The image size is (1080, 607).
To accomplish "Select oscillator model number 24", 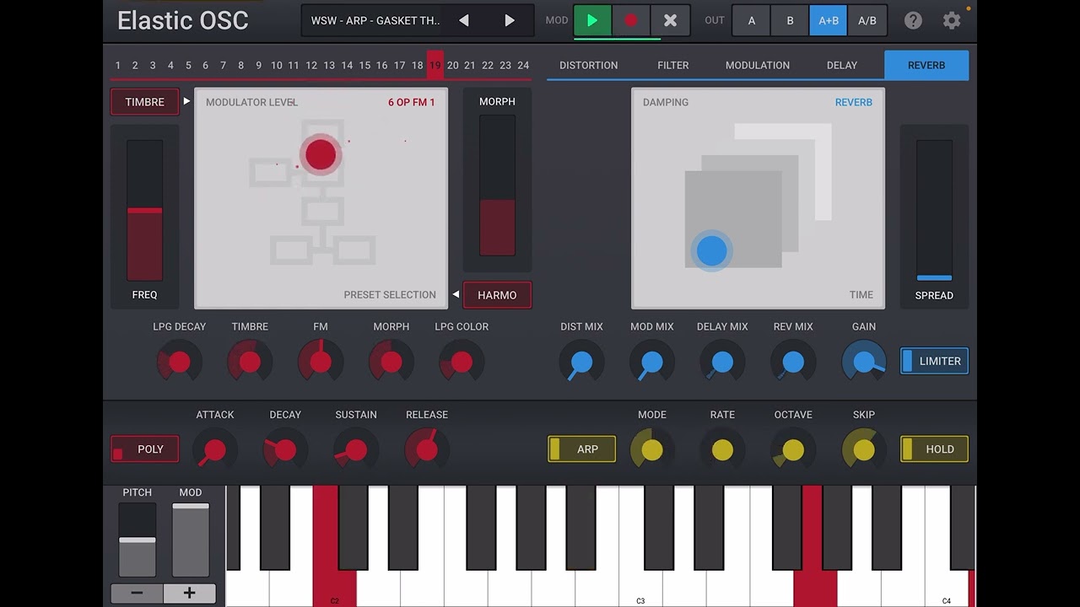I will coord(523,65).
